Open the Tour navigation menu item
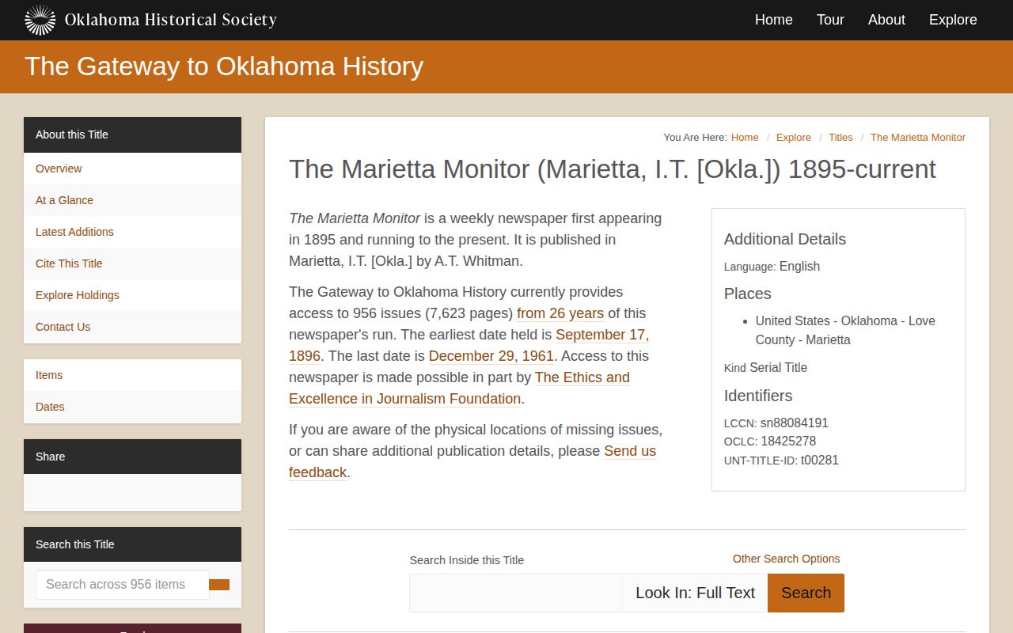Image resolution: width=1013 pixels, height=633 pixels. click(830, 20)
